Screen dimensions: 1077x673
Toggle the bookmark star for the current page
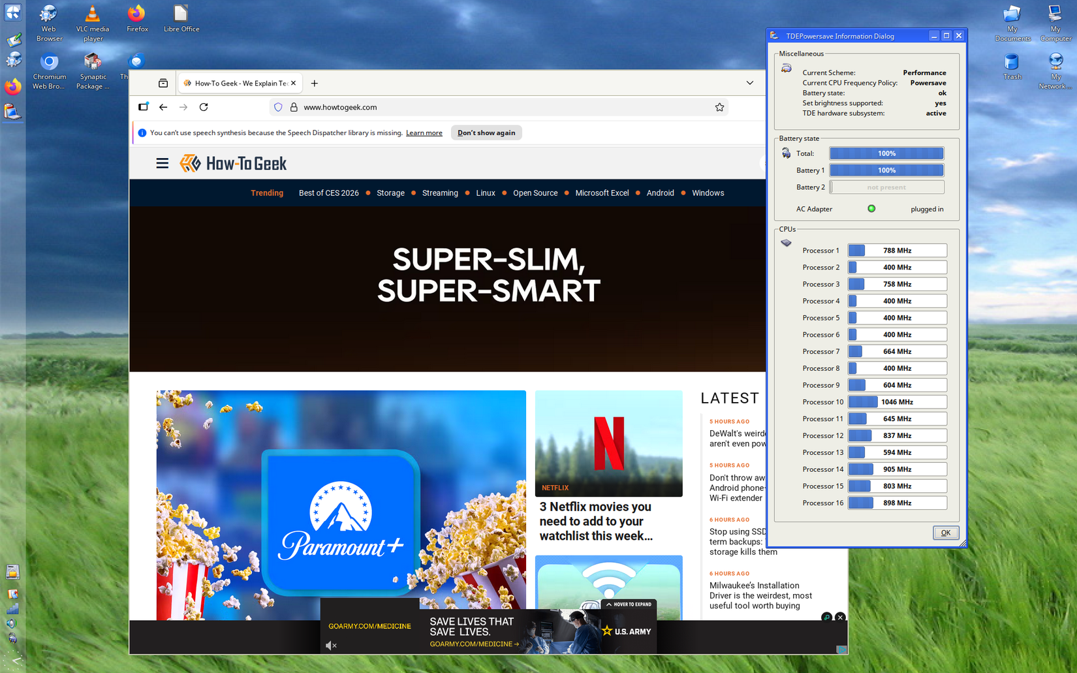click(719, 107)
